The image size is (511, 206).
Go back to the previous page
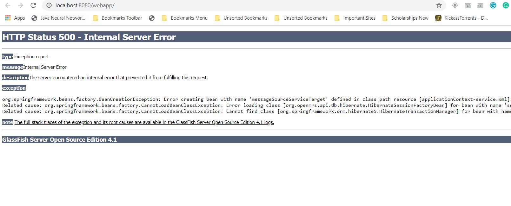click(8, 5)
